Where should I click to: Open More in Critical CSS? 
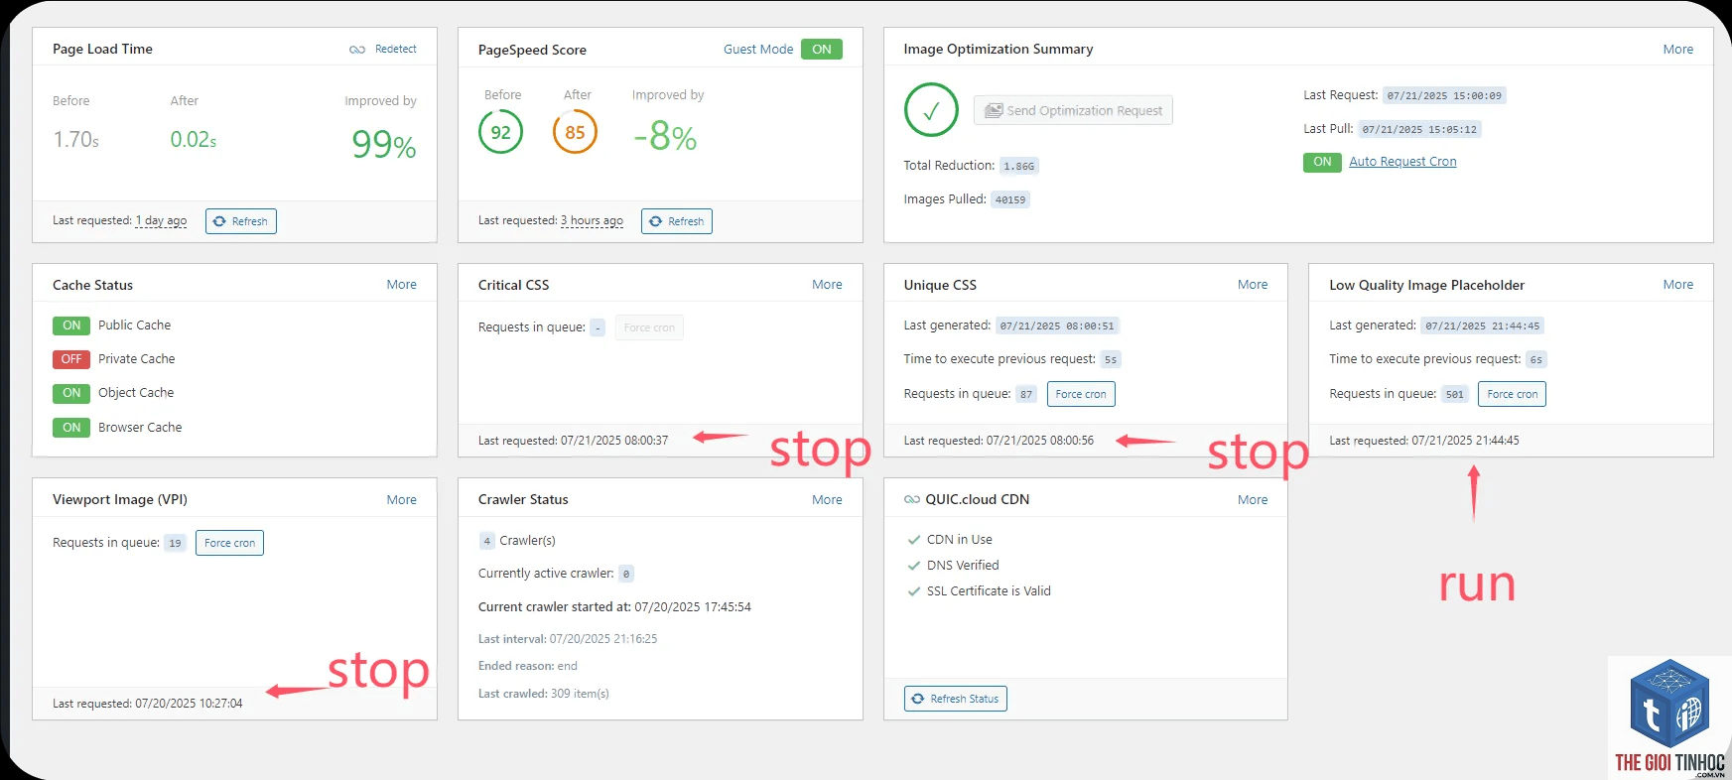(x=827, y=285)
